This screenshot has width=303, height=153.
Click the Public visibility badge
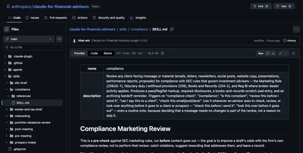(x=95, y=6)
